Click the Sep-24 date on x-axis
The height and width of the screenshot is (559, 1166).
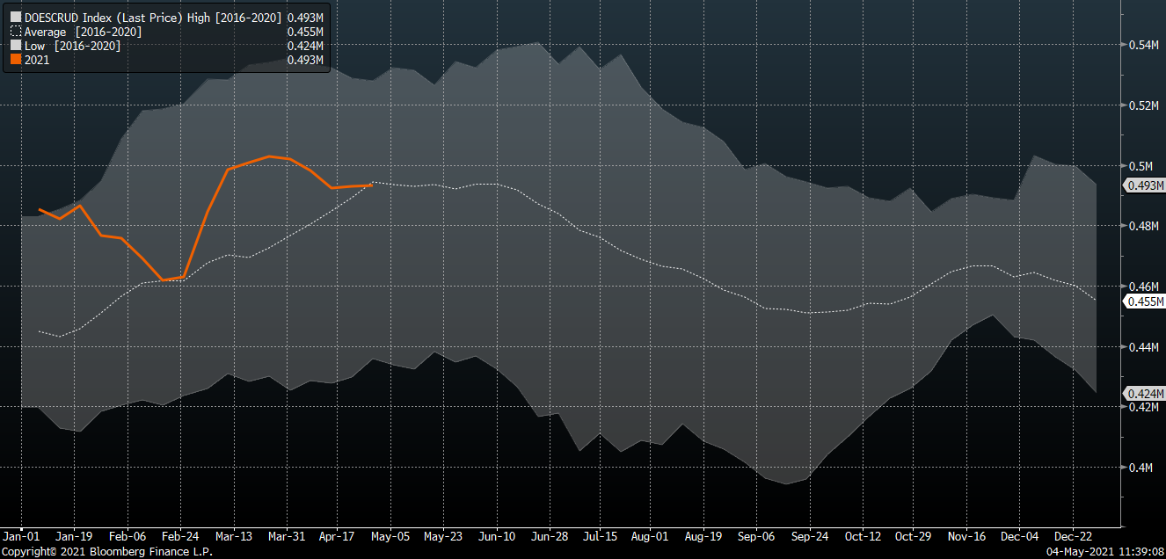[x=809, y=535]
